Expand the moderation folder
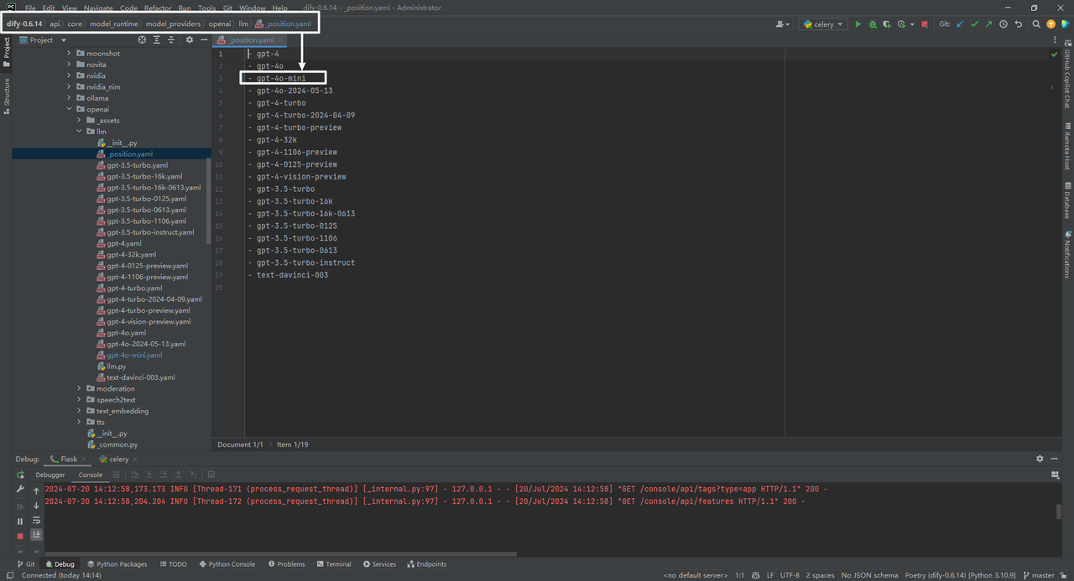1074x581 pixels. pyautogui.click(x=80, y=389)
